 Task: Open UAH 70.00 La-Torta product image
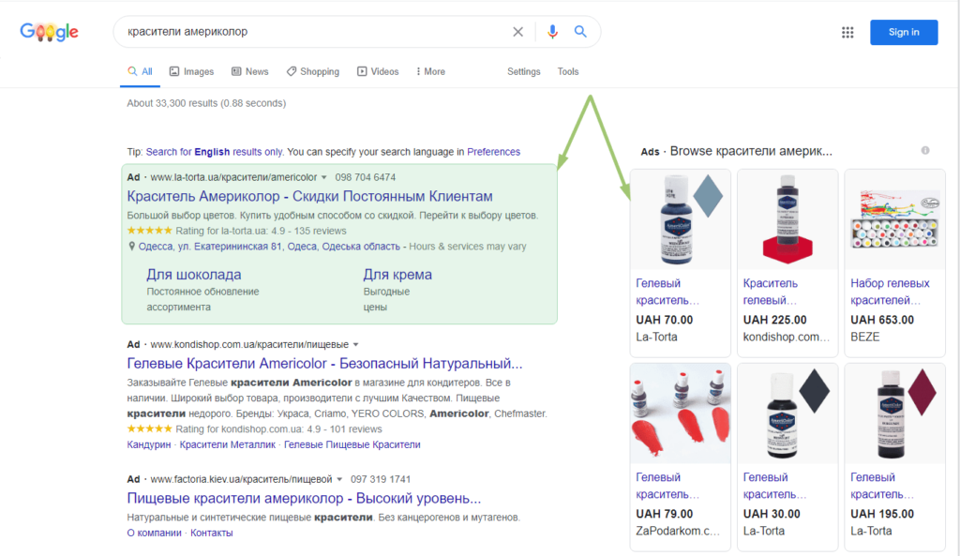pyautogui.click(x=681, y=219)
